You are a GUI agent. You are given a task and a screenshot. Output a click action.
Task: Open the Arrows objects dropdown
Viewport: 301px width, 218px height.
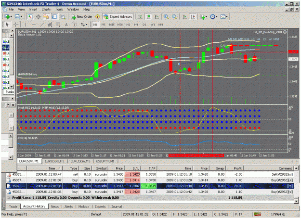click(x=84, y=25)
